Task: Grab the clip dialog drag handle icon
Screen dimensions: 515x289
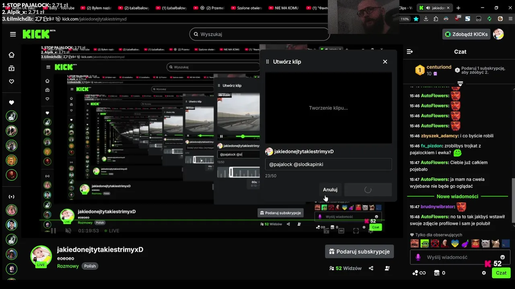Action: [x=268, y=62]
